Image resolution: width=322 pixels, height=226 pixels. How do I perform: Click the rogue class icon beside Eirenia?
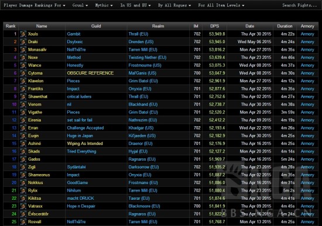pyautogui.click(x=23, y=120)
